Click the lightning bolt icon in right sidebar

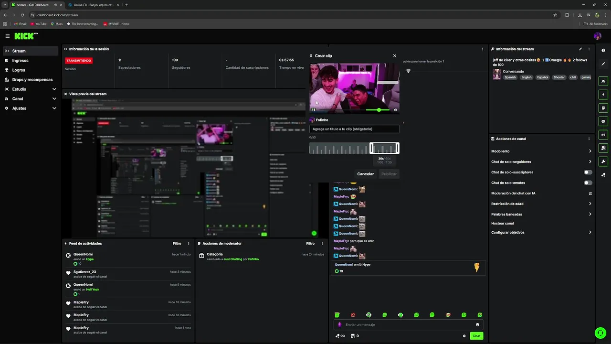pos(603,95)
